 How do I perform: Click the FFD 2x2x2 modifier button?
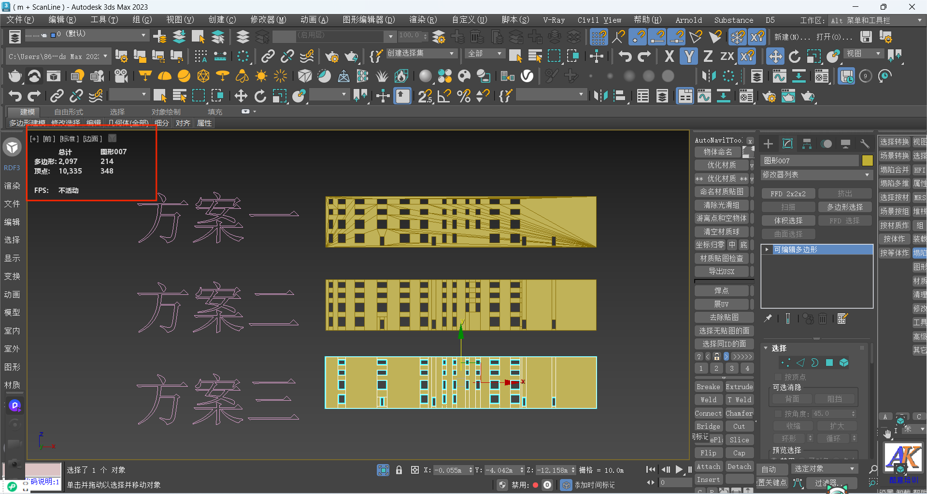tap(788, 193)
